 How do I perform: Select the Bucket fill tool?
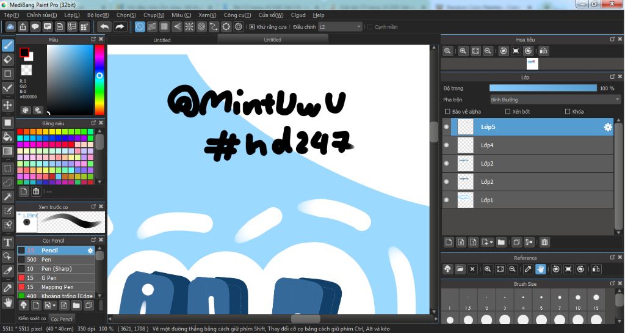coord(7,137)
